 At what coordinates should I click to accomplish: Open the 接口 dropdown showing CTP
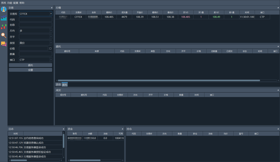click(x=36, y=59)
